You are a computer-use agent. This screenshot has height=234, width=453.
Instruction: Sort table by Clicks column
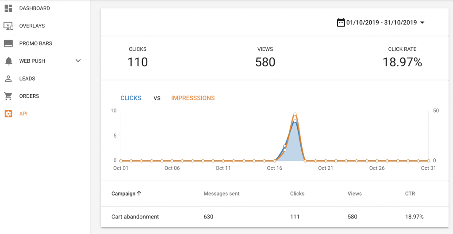[x=297, y=194]
